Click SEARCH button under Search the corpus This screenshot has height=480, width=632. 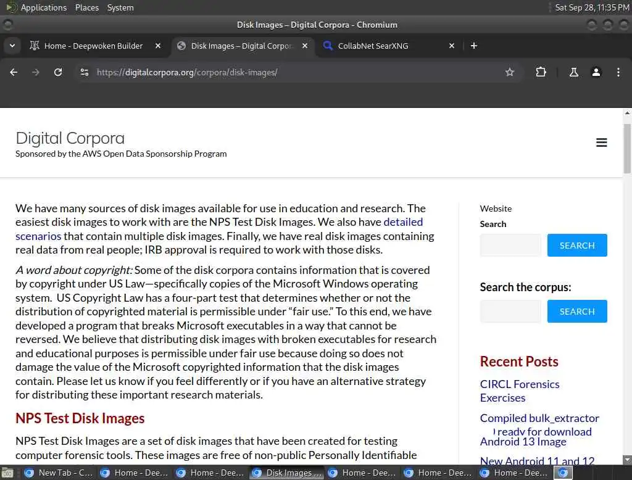577,311
